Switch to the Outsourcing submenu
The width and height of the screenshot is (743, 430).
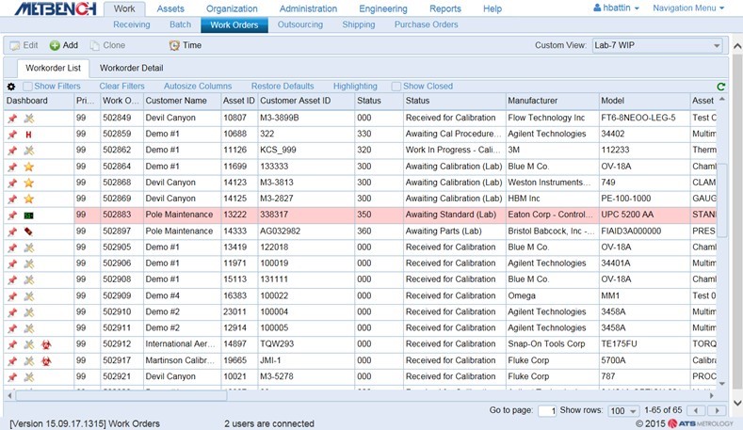tap(300, 24)
